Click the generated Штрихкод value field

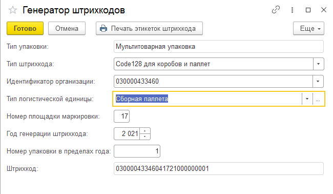pyautogui.click(x=219, y=169)
